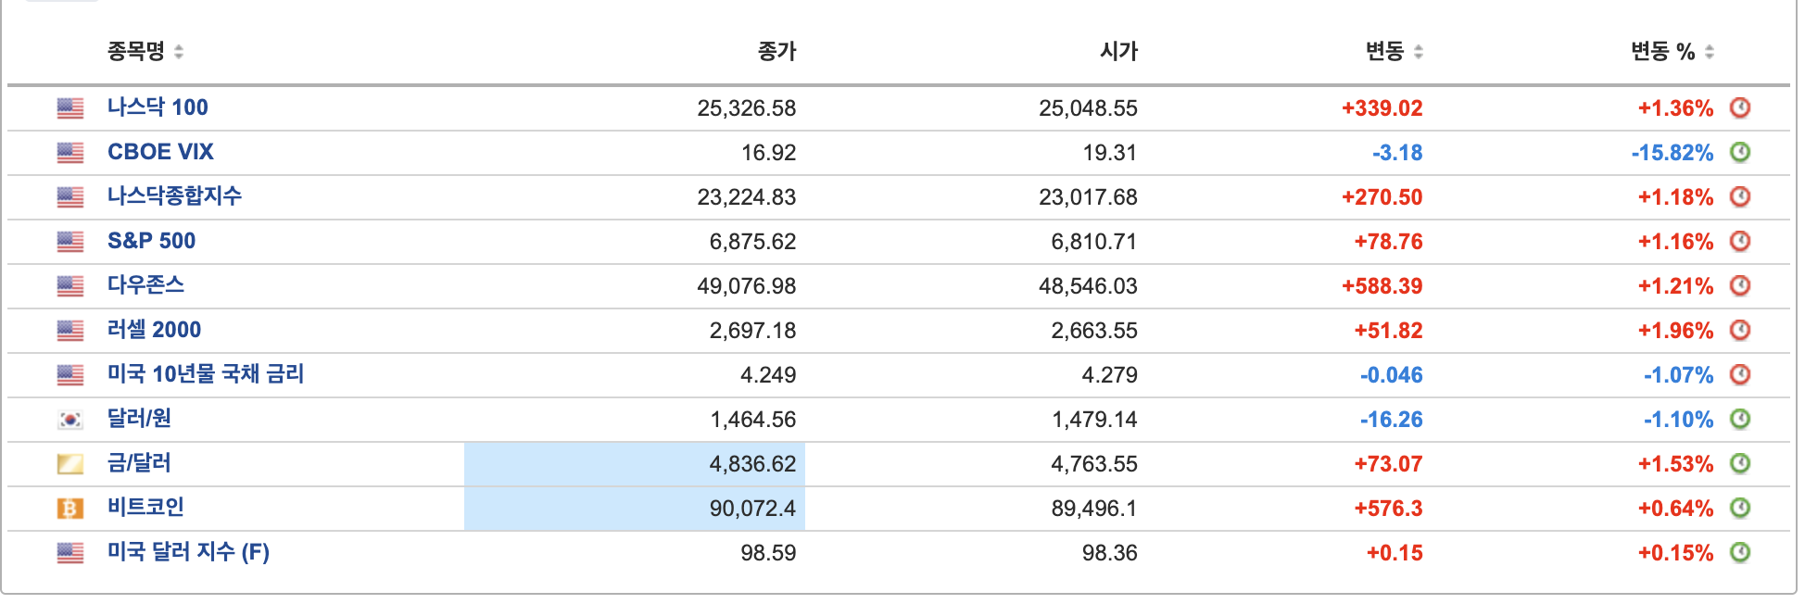This screenshot has width=1805, height=604.
Task: Click the +73.07 change value
Action: (x=1388, y=464)
